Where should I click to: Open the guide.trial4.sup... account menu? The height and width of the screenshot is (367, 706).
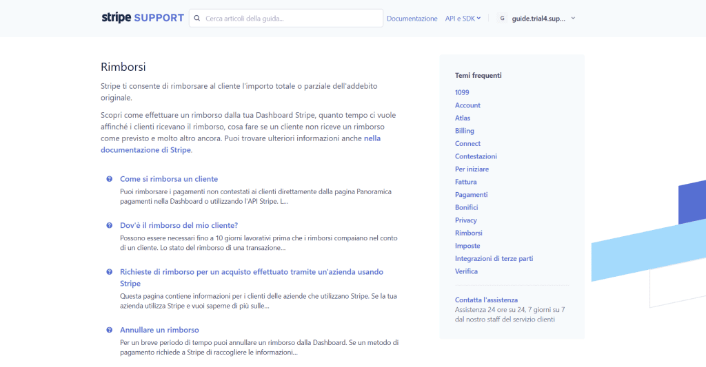[536, 19]
